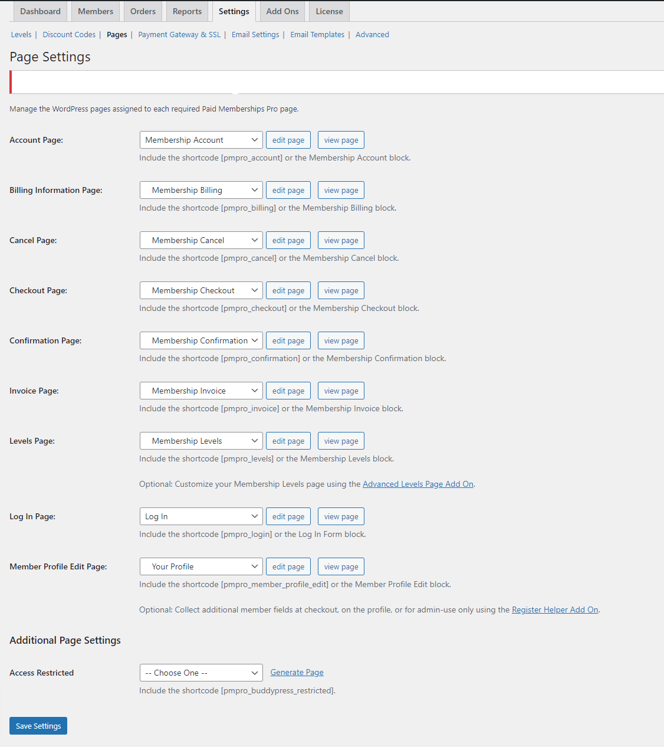The image size is (664, 747).
Task: Click the Member Profile Edit Page label
Action: pos(58,566)
